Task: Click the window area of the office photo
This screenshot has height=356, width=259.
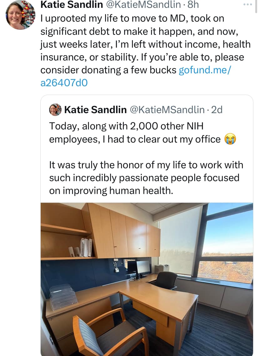Action: coord(227,238)
